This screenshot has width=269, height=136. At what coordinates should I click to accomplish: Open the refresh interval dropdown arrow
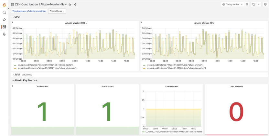tap(259, 5)
